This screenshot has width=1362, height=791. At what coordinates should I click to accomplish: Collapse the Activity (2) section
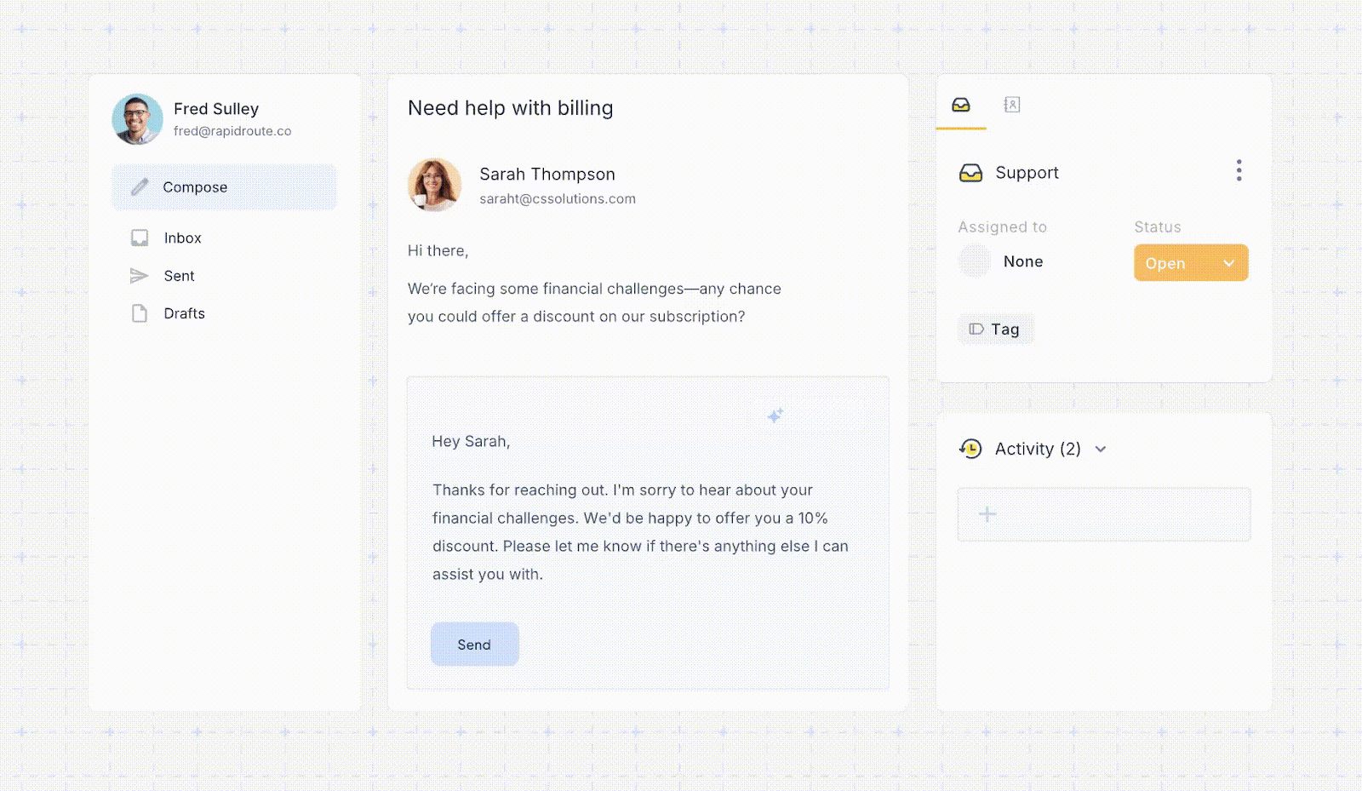1101,449
